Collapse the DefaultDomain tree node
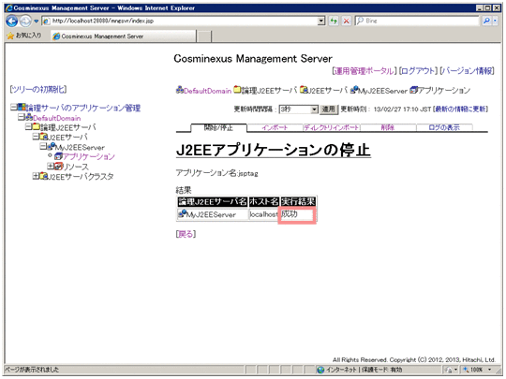 [x=22, y=117]
